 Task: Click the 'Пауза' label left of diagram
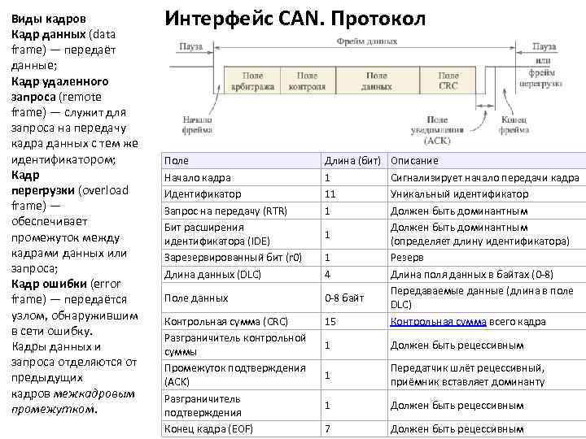point(191,46)
